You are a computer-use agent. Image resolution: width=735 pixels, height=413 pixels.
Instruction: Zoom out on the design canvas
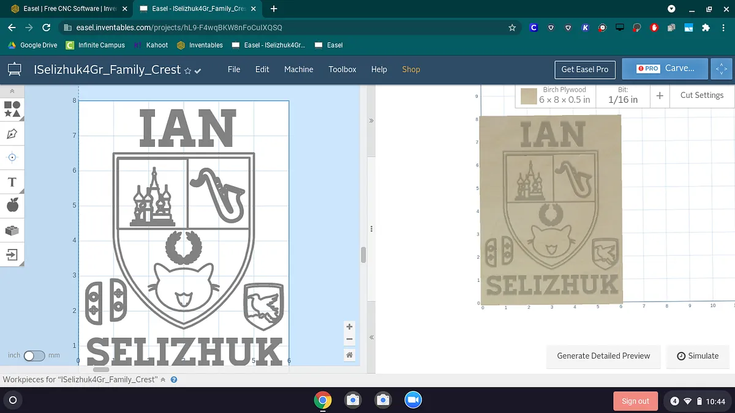pyautogui.click(x=349, y=340)
